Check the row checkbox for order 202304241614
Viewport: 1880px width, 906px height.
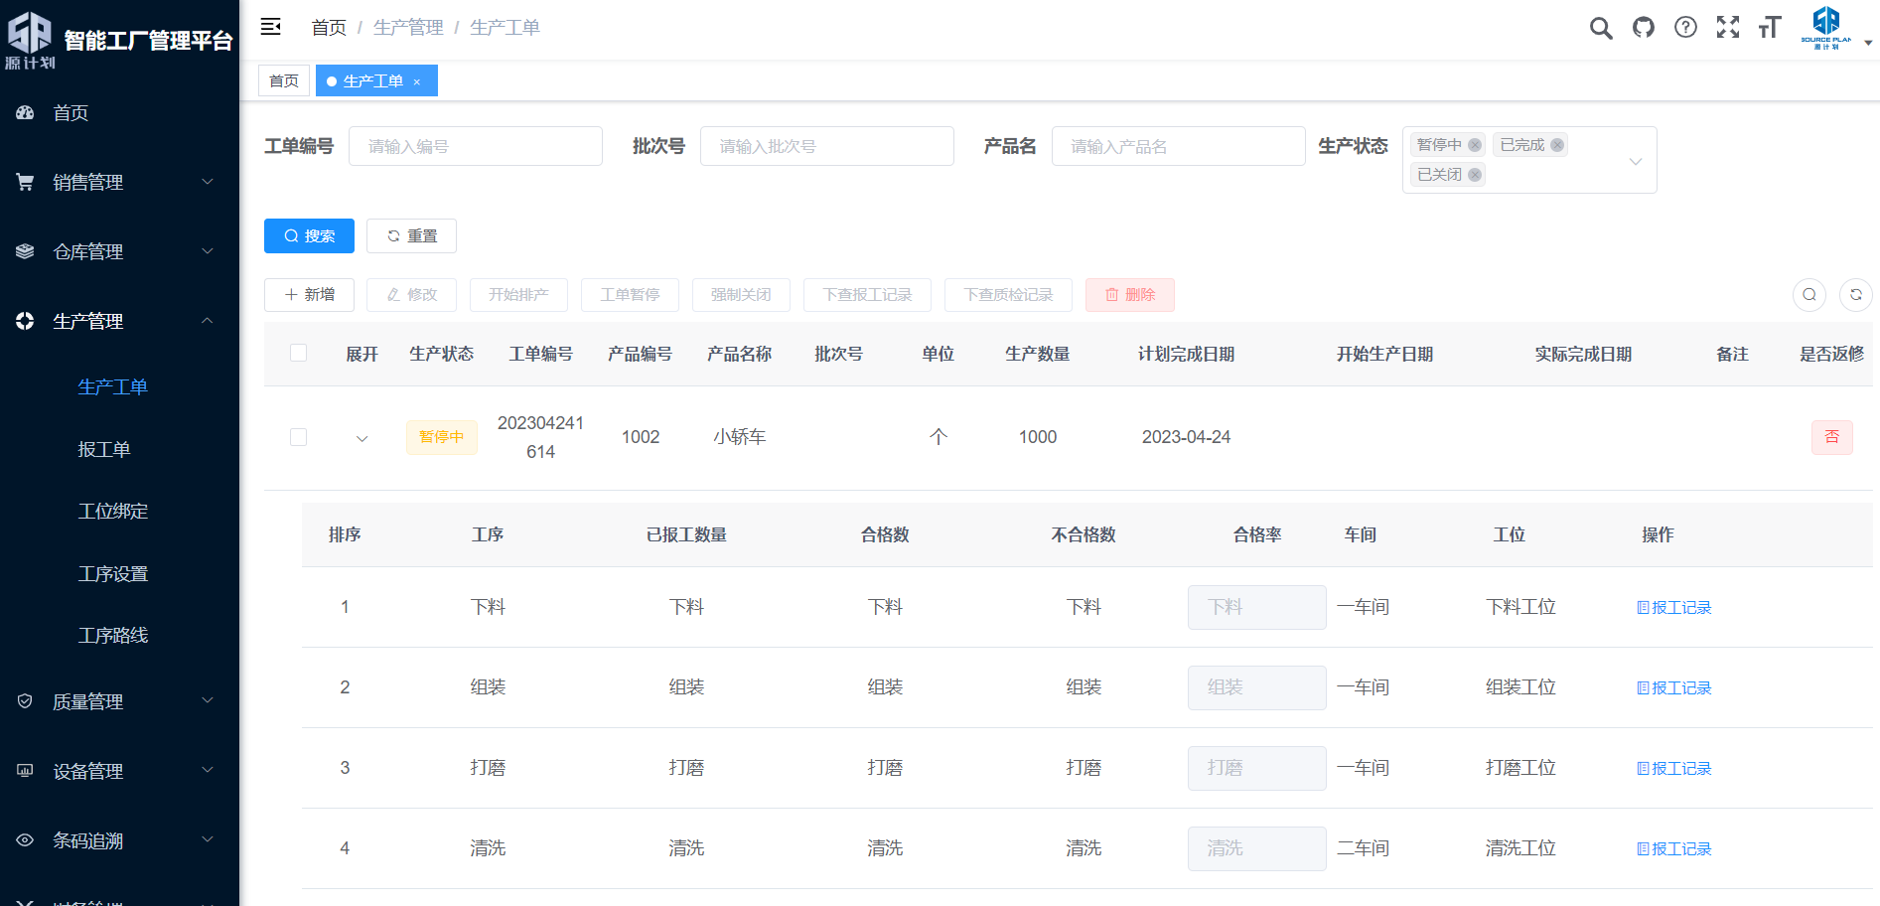coord(298,437)
